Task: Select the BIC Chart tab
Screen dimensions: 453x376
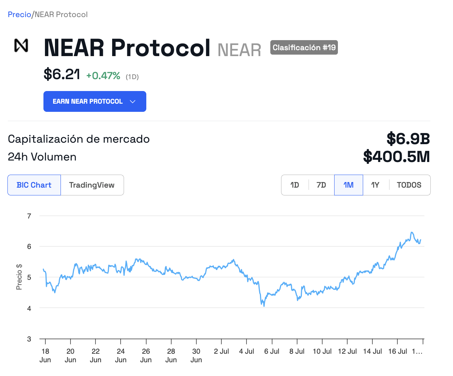Action: pos(34,185)
